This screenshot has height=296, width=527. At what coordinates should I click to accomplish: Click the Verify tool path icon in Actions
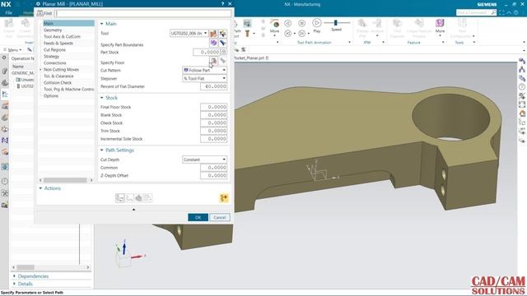(138, 198)
